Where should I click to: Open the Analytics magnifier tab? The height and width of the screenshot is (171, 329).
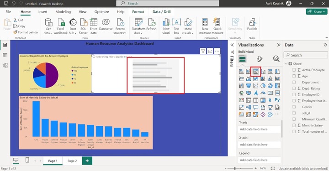[x=276, y=59]
